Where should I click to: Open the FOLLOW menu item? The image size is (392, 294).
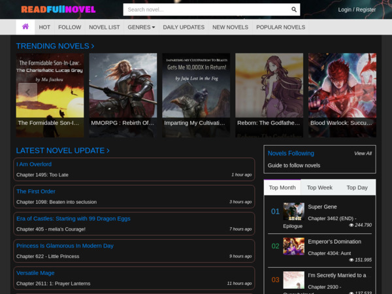pos(70,27)
